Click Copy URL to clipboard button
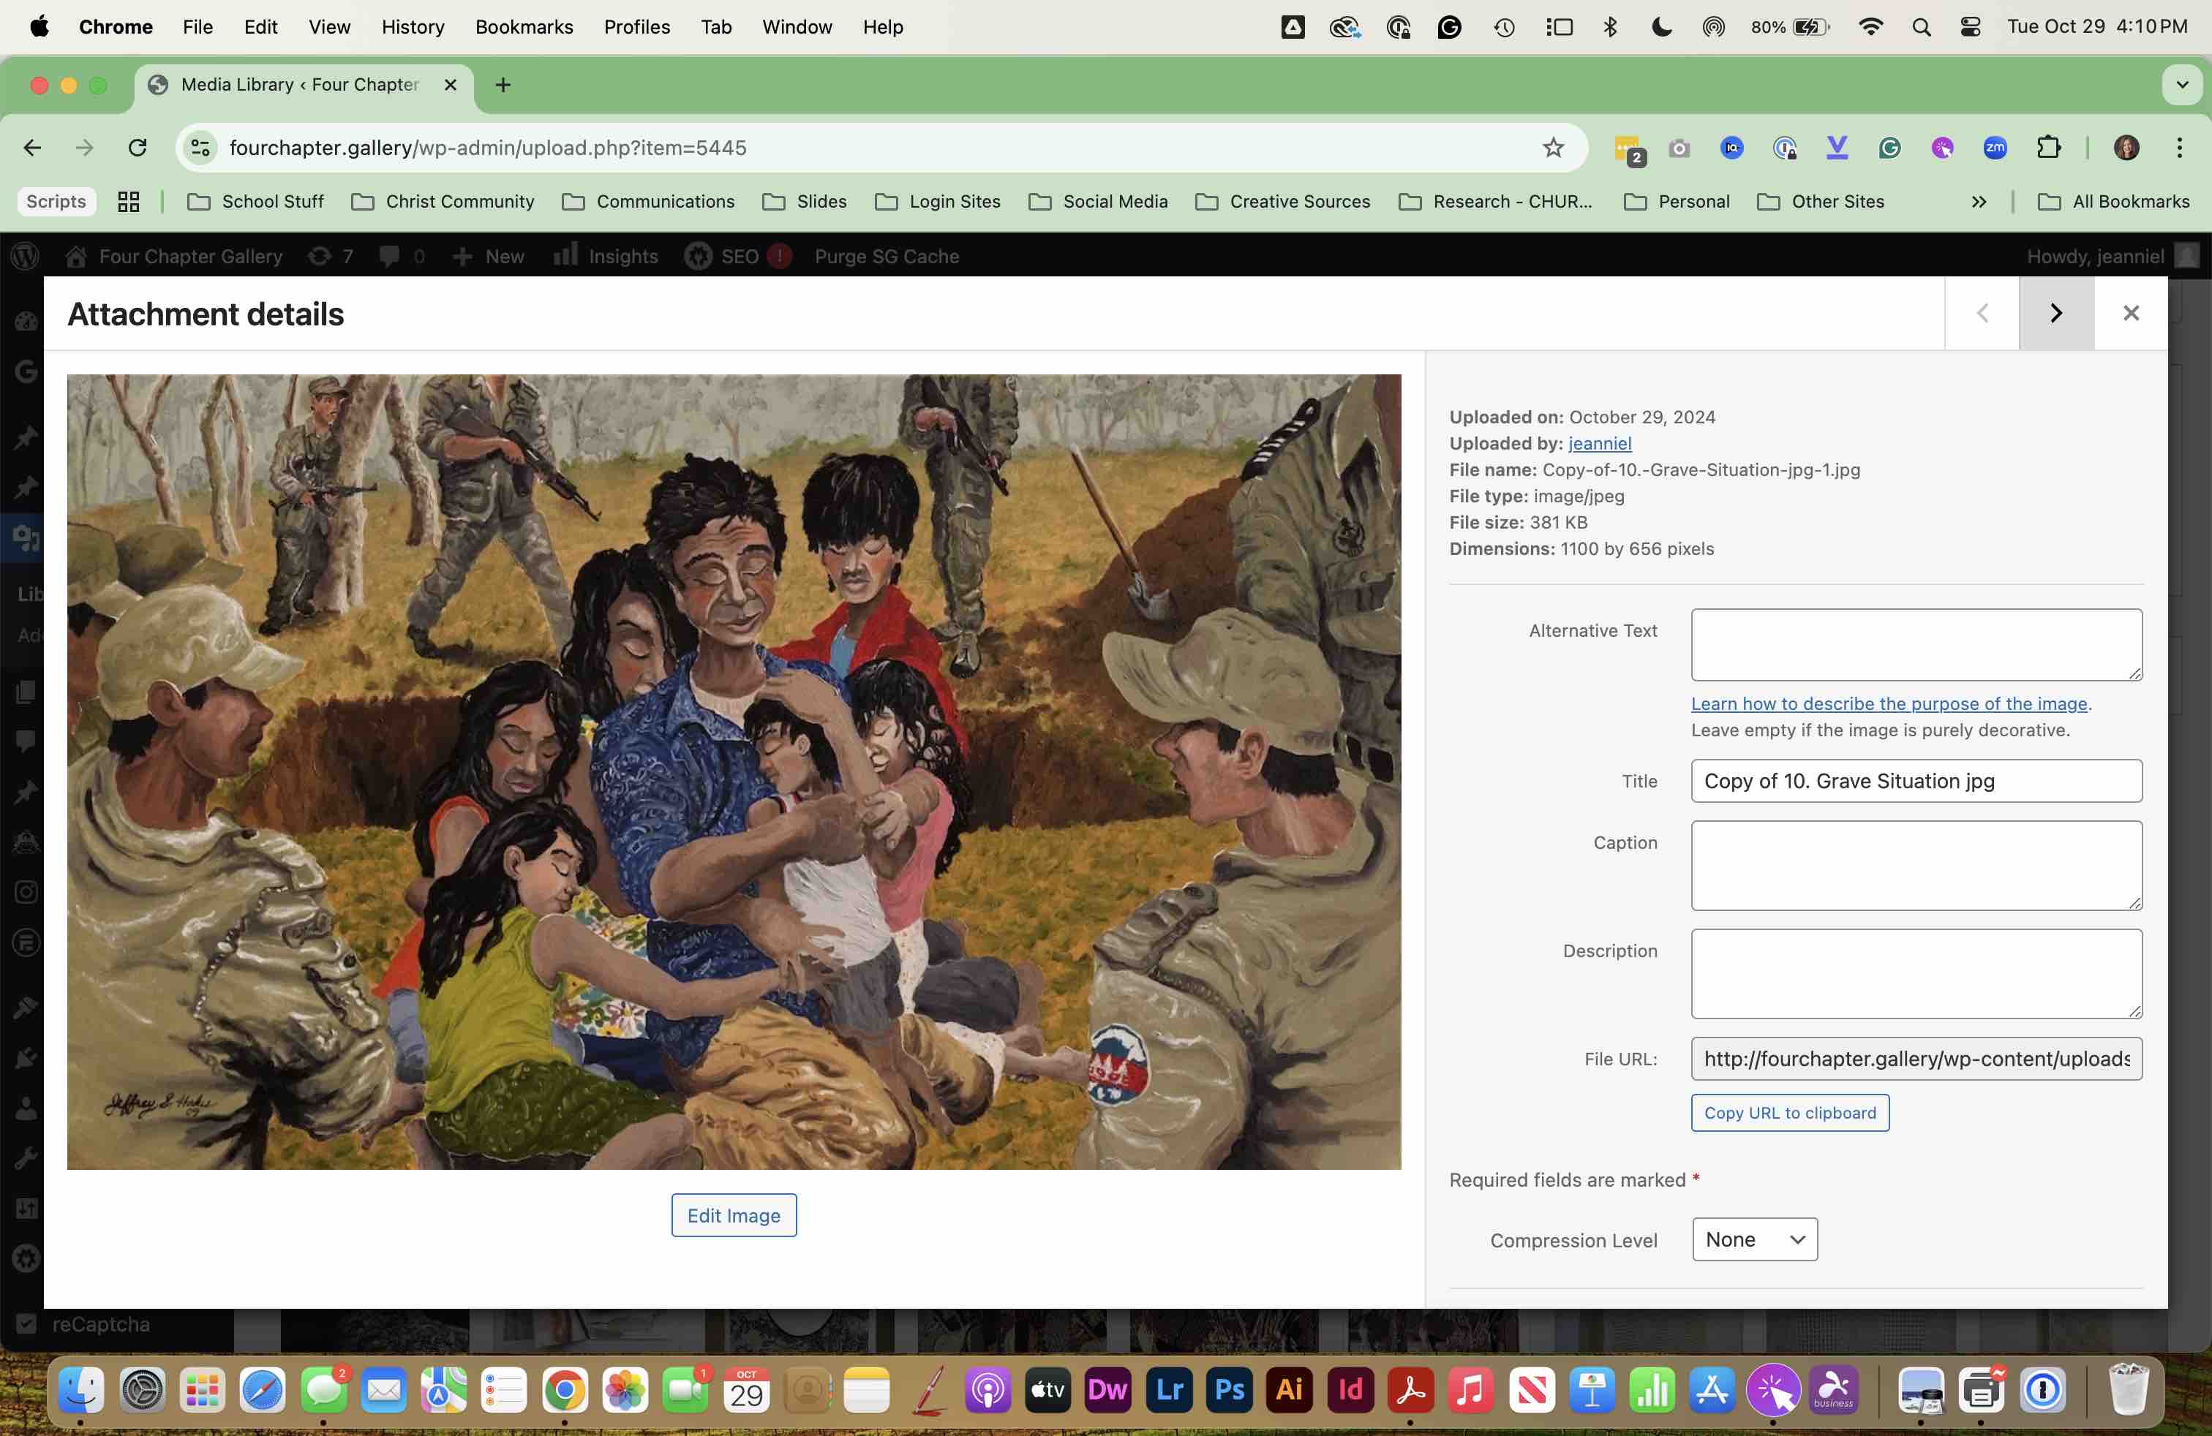The image size is (2212, 1436). (1790, 1113)
